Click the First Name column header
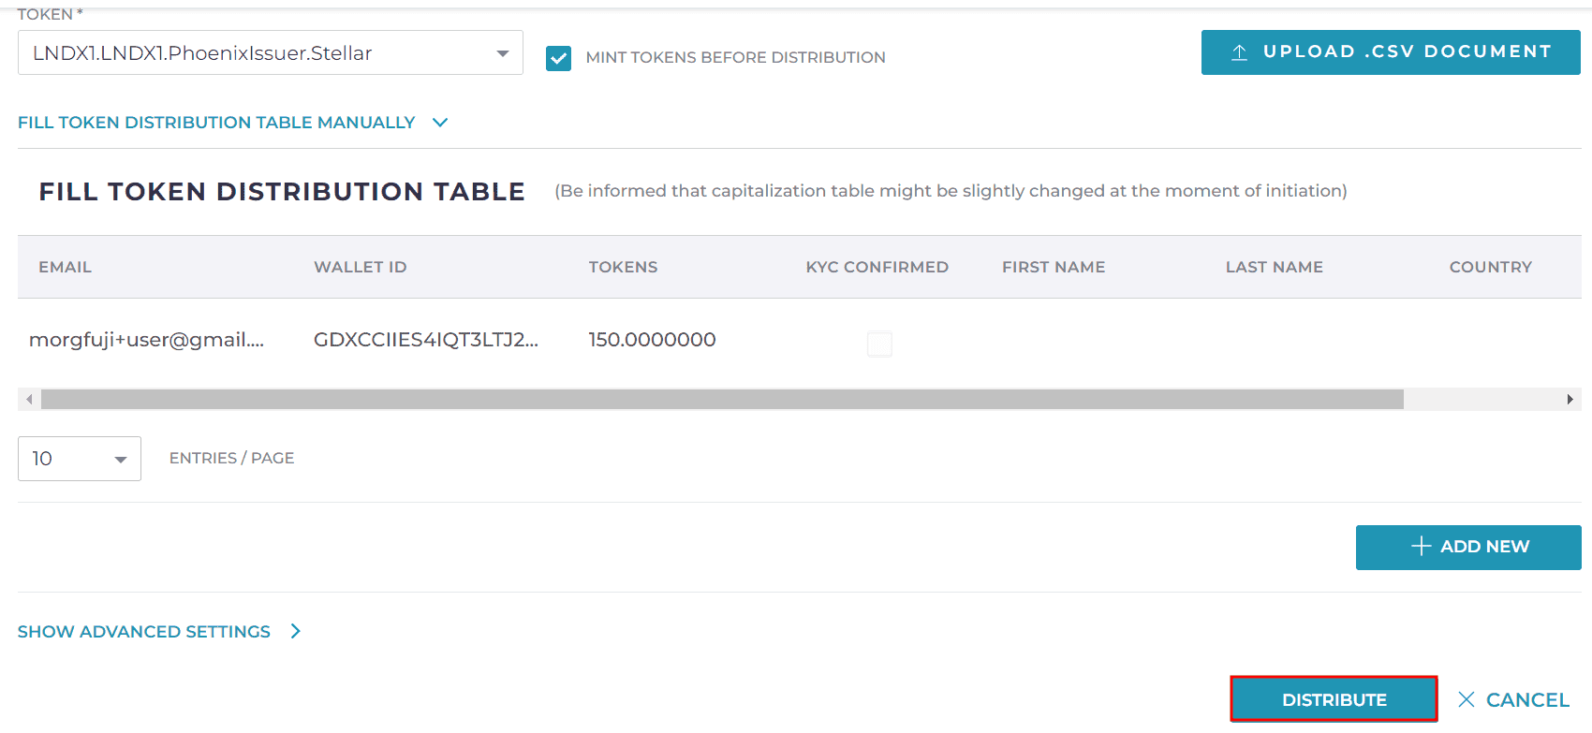Image resolution: width=1592 pixels, height=733 pixels. [x=1054, y=267]
